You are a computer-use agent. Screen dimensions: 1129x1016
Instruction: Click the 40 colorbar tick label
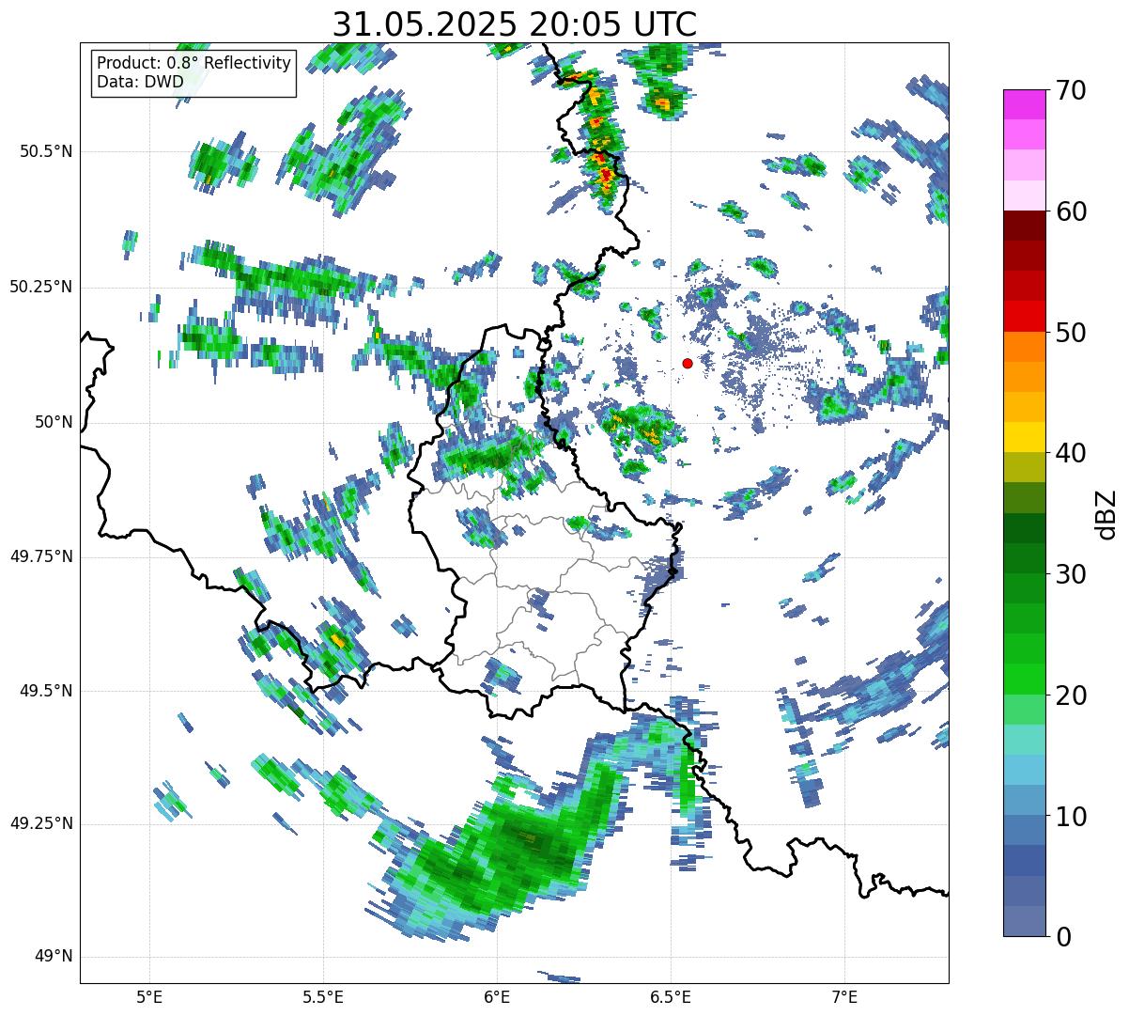tap(1070, 453)
